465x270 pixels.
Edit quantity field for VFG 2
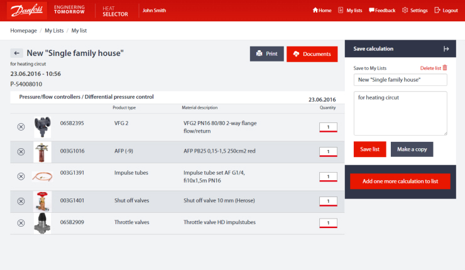point(328,127)
